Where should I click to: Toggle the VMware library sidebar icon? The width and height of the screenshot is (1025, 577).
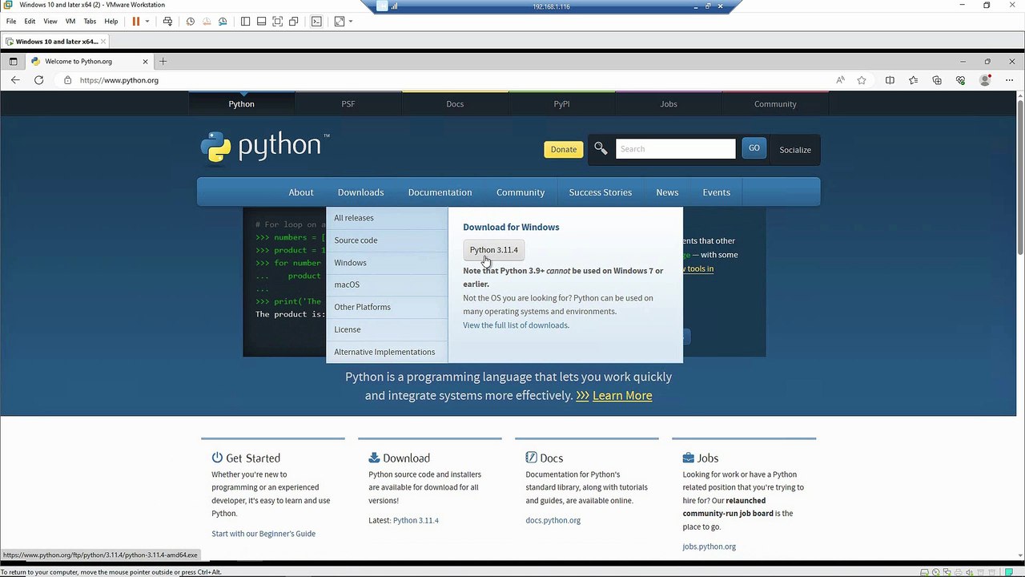click(x=245, y=22)
